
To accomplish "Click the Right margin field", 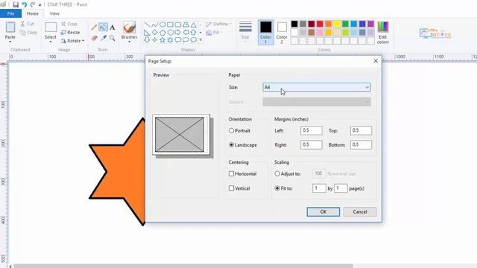I will coord(312,144).
